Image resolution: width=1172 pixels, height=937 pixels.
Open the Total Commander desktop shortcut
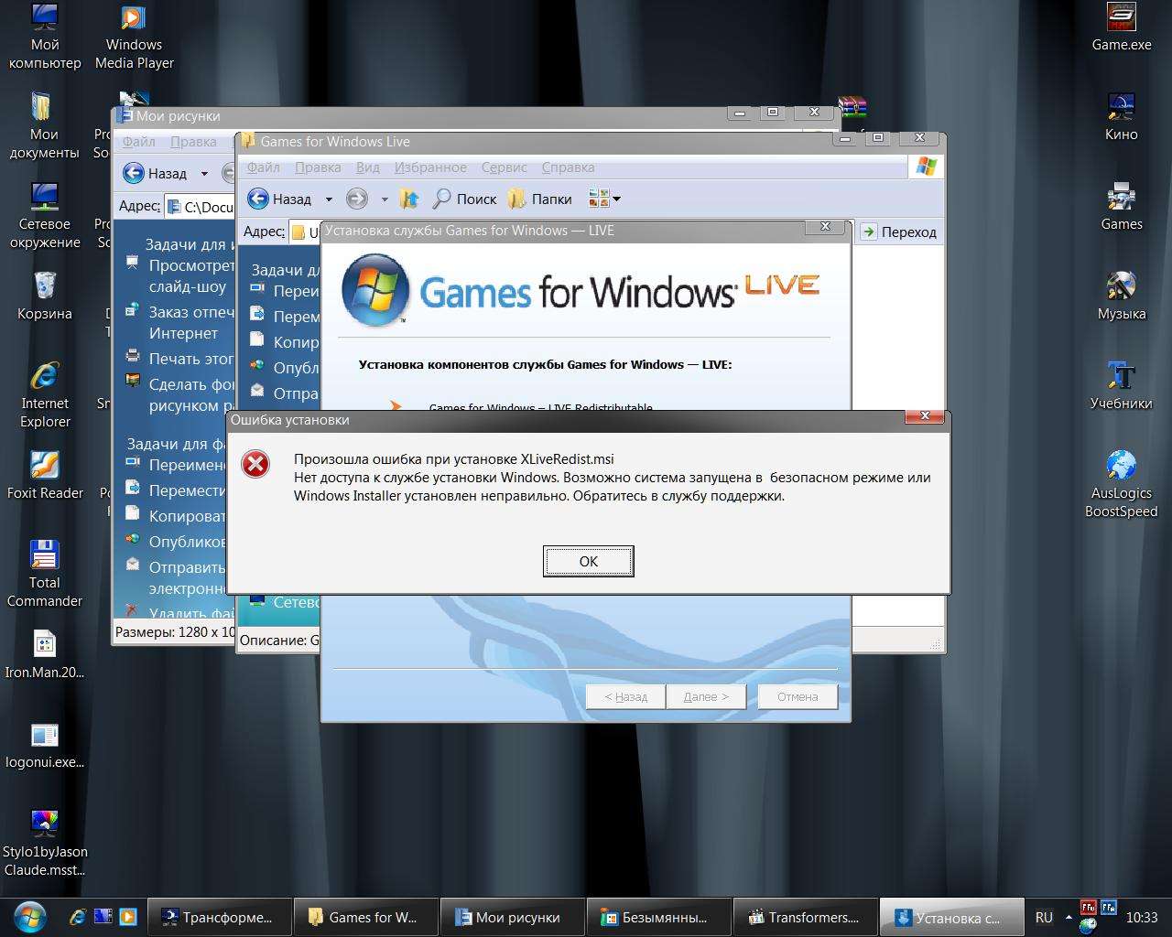(44, 573)
